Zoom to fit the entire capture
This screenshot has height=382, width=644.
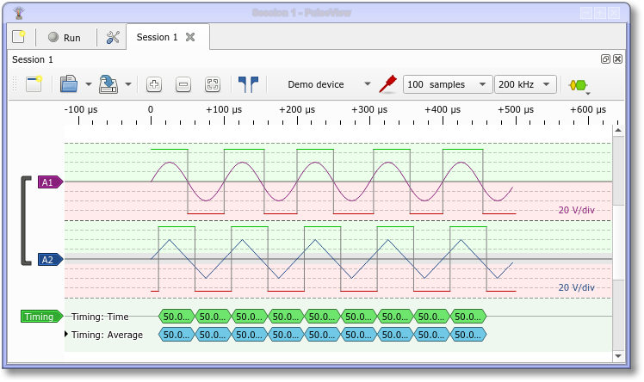coord(213,84)
